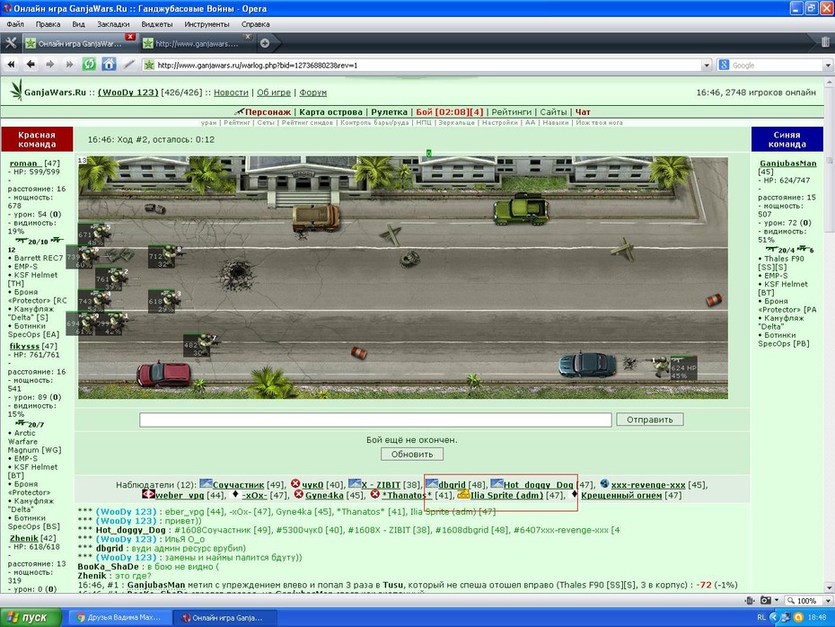Open the Windows пуск start button

31,617
